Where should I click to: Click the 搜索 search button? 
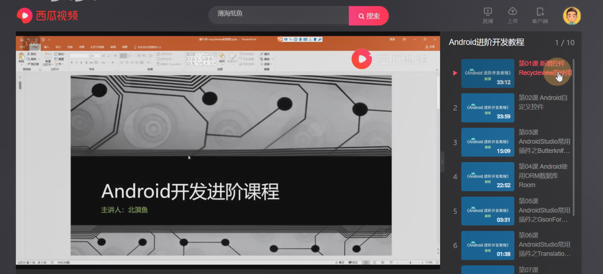(369, 16)
